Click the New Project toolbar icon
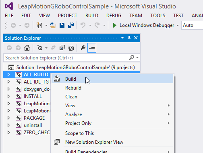This screenshot has width=203, height=153. (x=39, y=25)
